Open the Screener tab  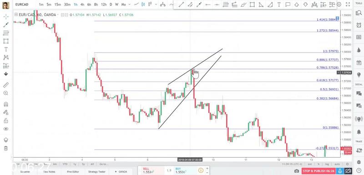[25, 172]
